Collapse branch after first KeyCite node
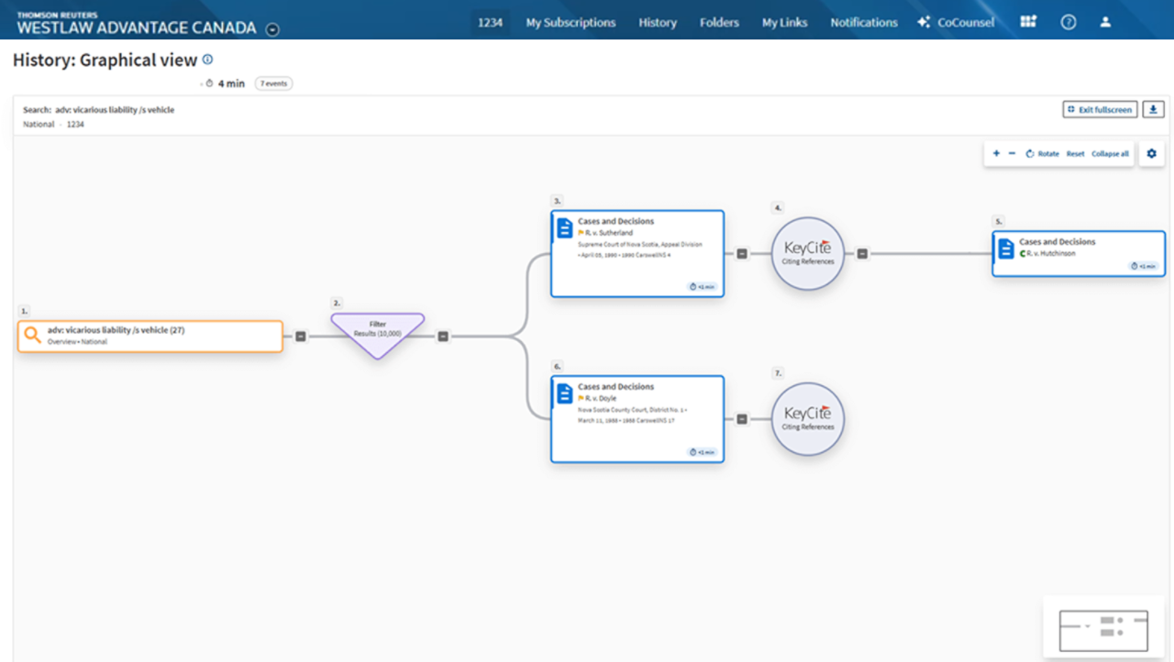Screen dimensions: 1174x662 [x=862, y=254]
